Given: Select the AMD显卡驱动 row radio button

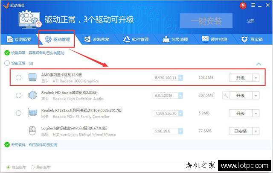Looking at the screenshot, I should pyautogui.click(x=18, y=78).
